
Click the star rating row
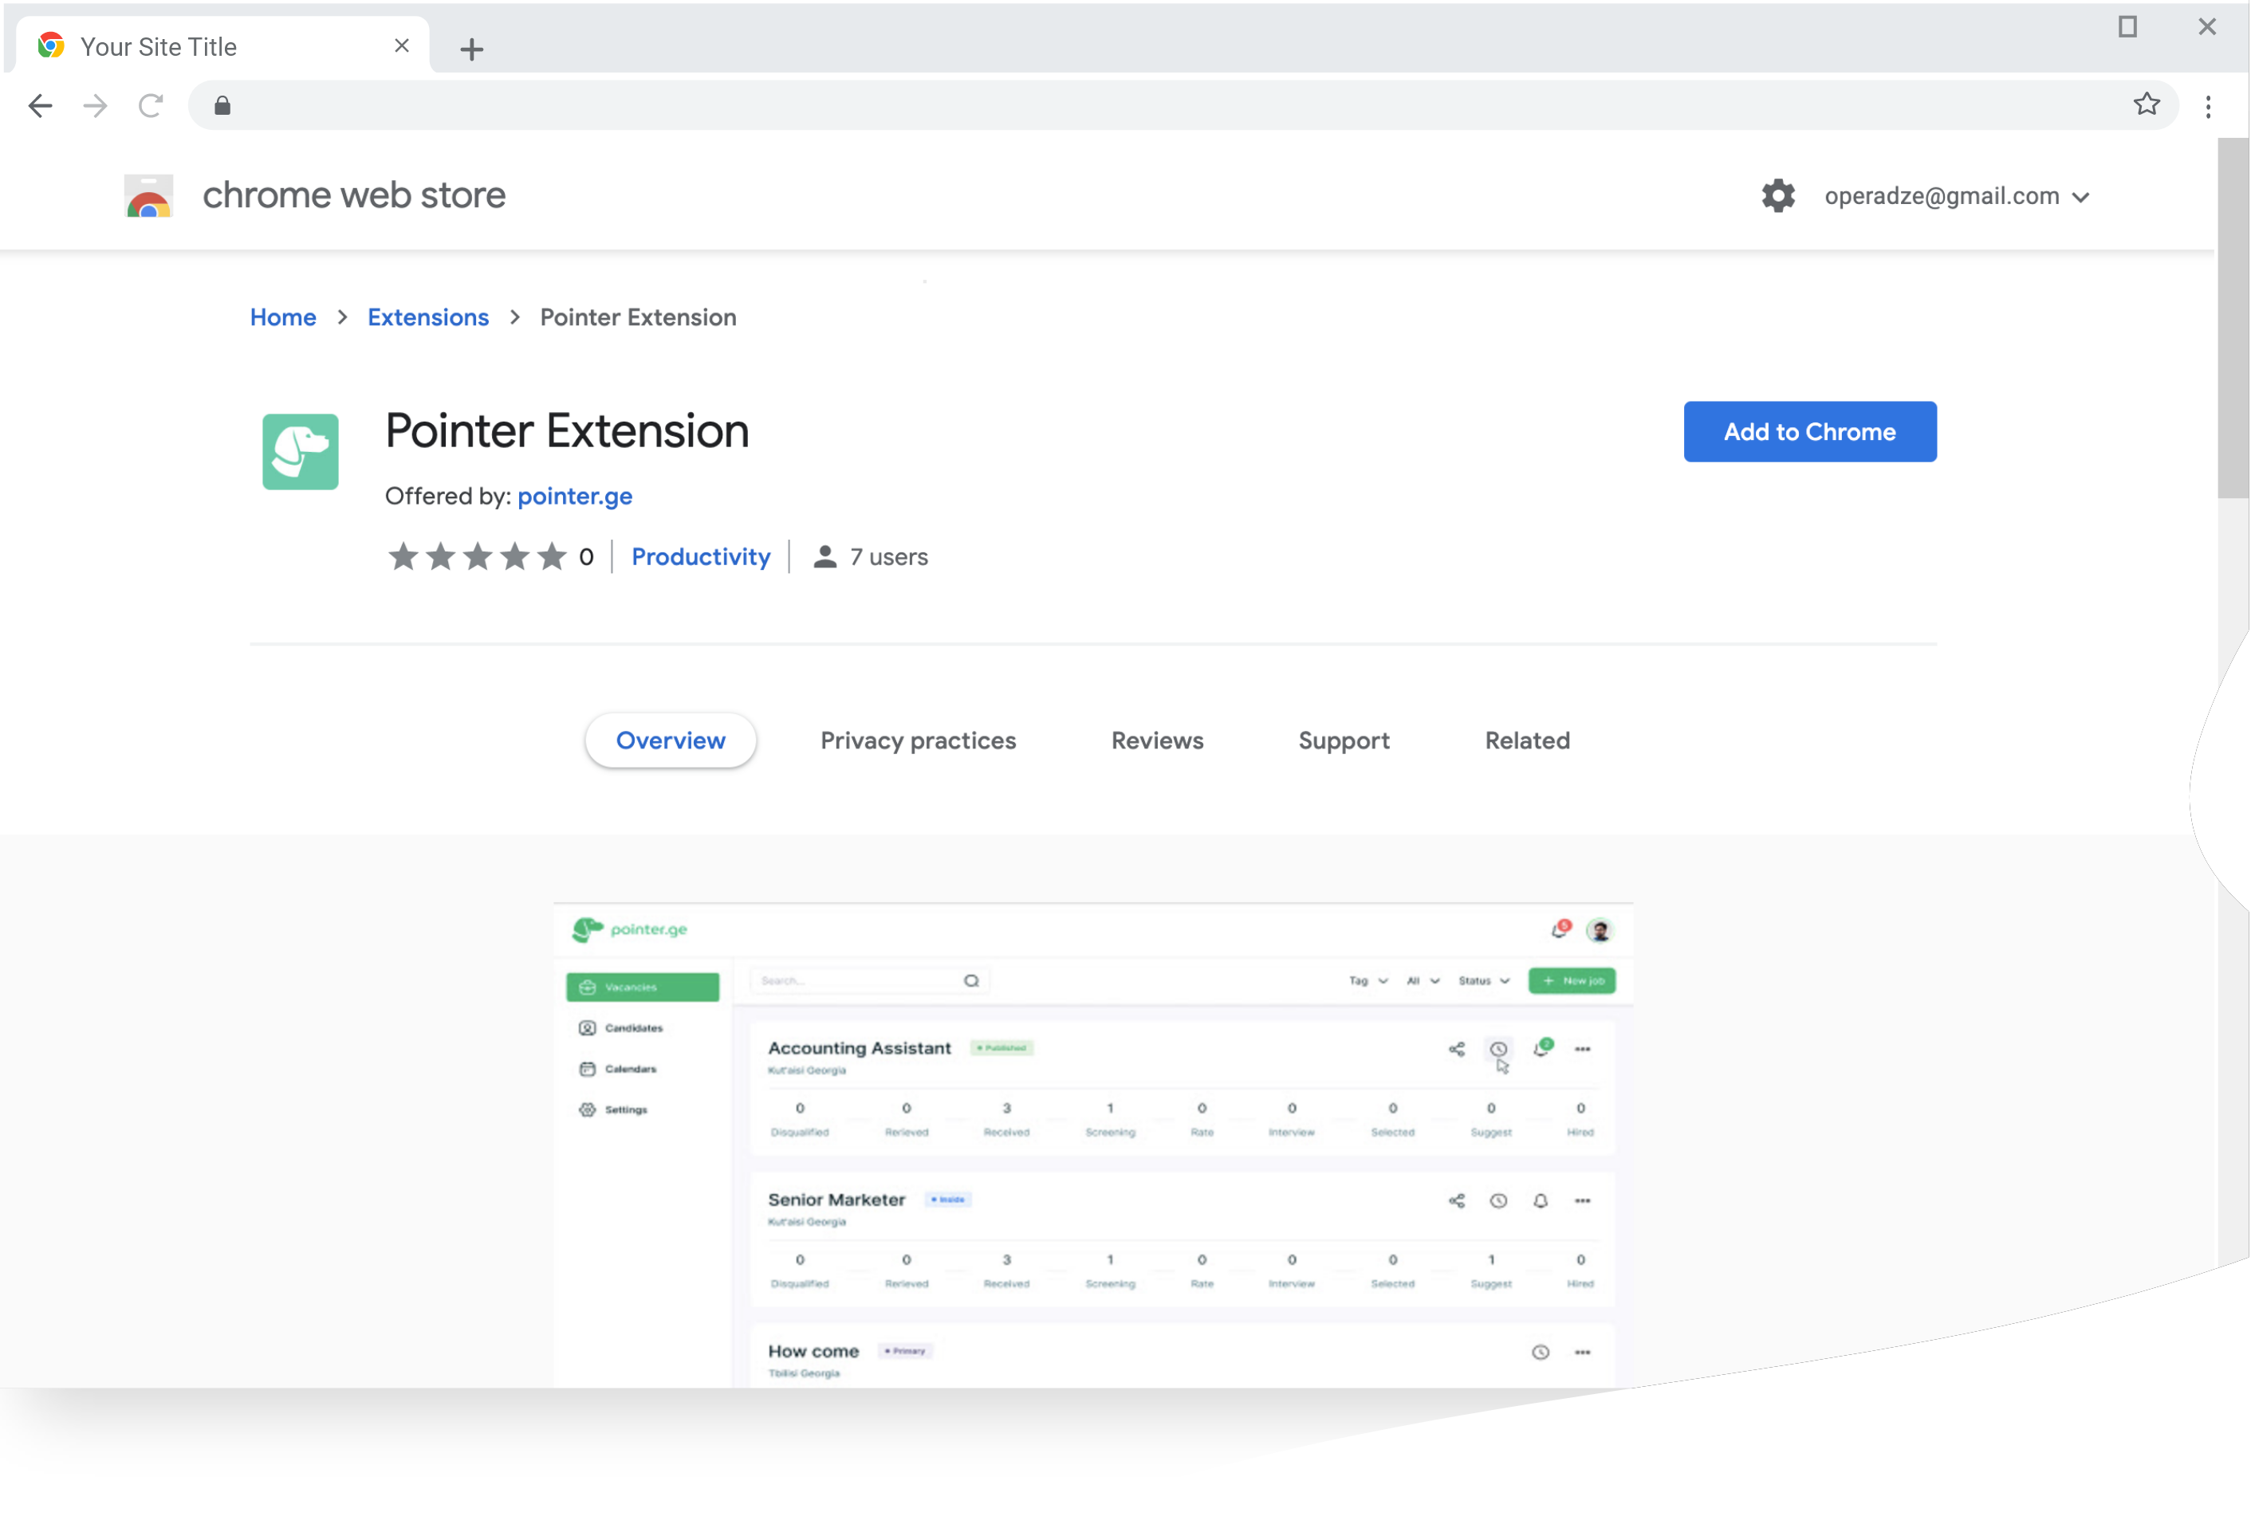(x=477, y=557)
